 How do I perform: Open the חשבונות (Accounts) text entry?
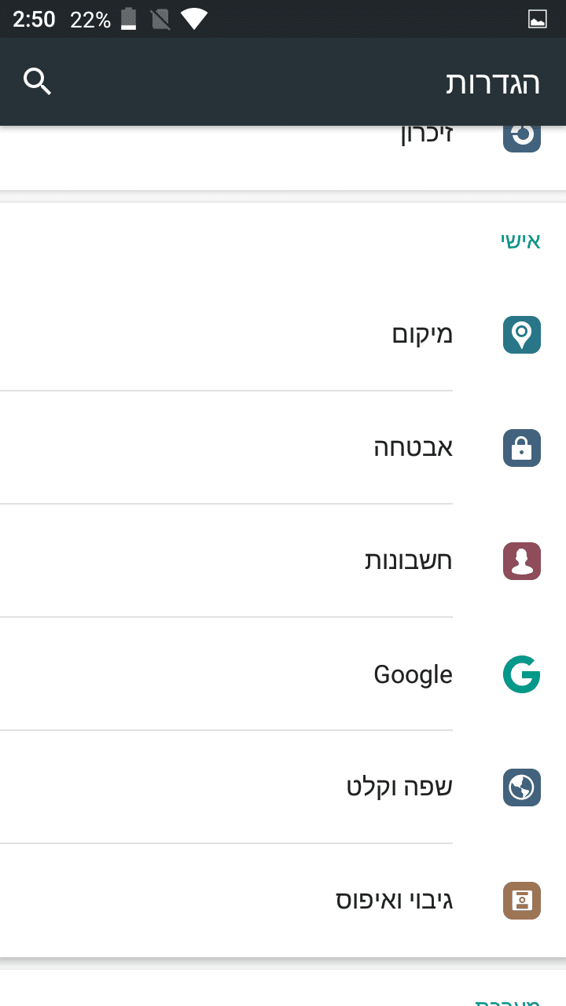pos(408,561)
